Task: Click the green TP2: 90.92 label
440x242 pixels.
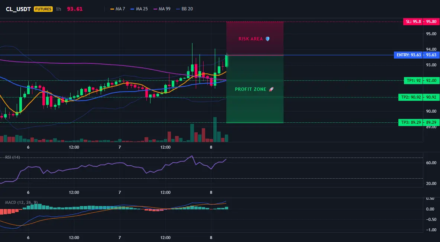Action: pyautogui.click(x=411, y=97)
